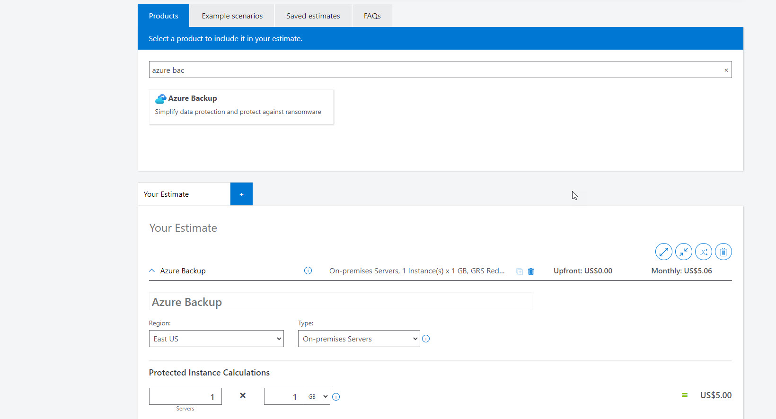Open the Saved estimates tab
776x419 pixels.
click(x=313, y=16)
